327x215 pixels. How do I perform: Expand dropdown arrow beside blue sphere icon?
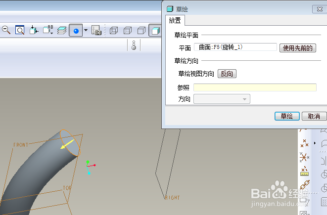[86, 30]
